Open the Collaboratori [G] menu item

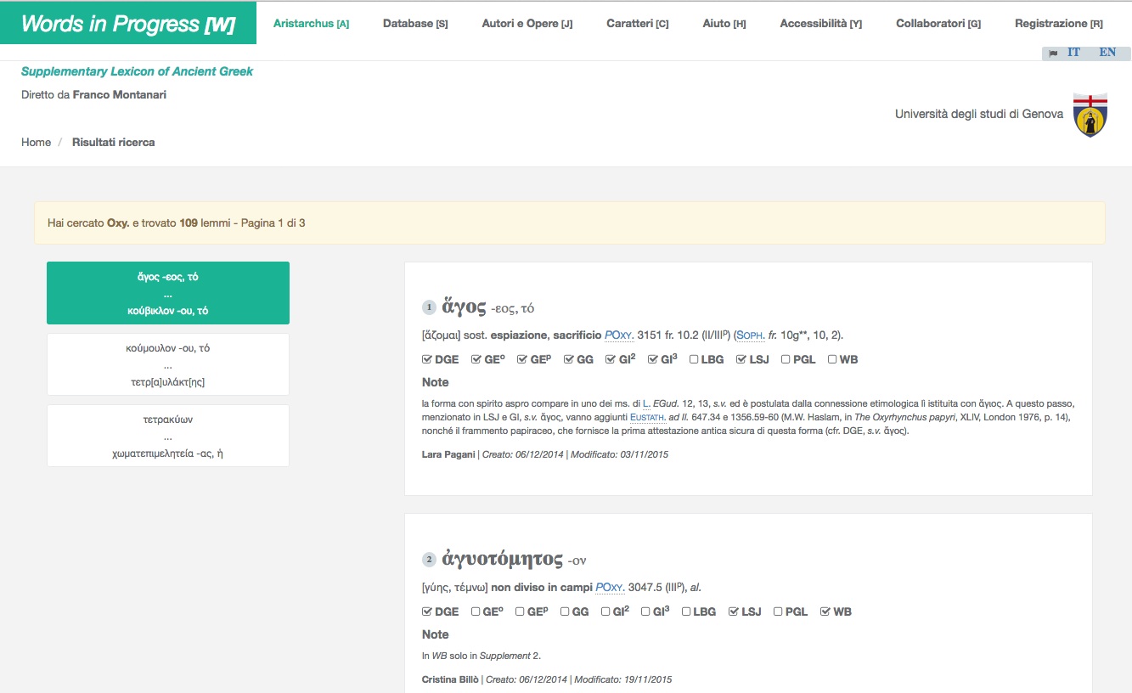(938, 24)
